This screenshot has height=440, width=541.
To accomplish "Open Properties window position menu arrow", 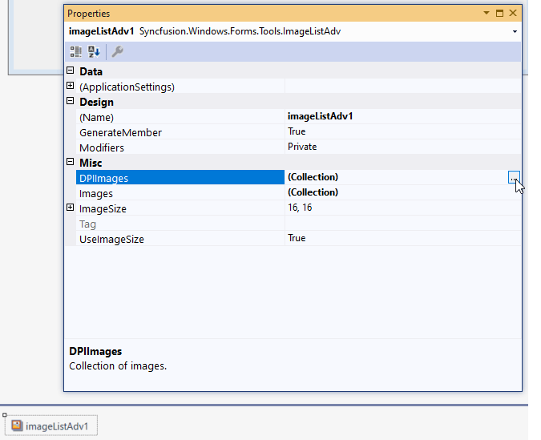I will click(486, 13).
